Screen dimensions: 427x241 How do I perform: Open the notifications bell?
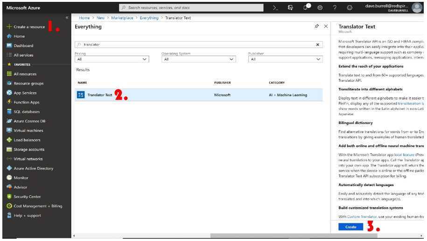click(306, 7)
